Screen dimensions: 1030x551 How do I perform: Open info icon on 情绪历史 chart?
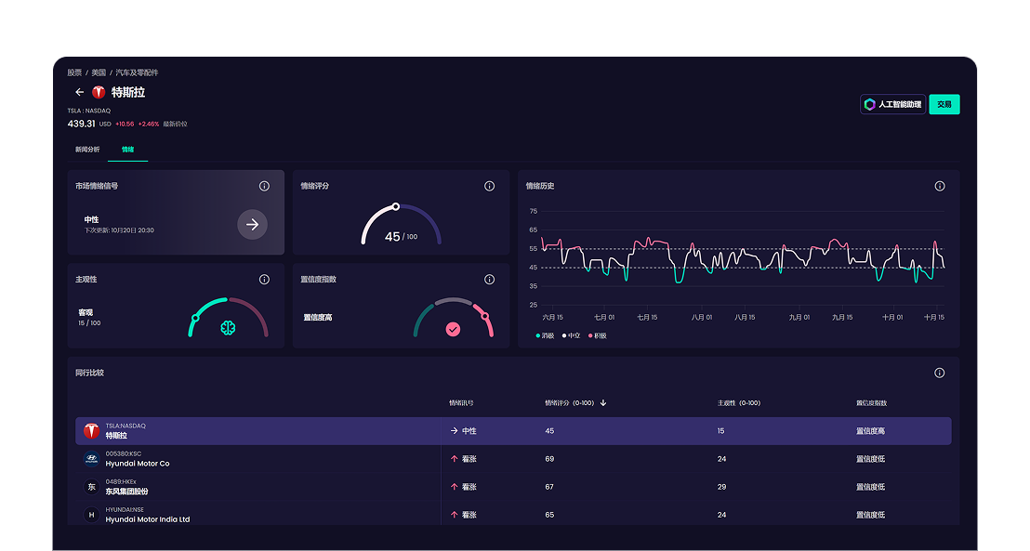(x=939, y=186)
